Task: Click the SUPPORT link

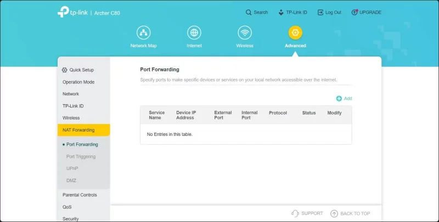Action: 307,213
